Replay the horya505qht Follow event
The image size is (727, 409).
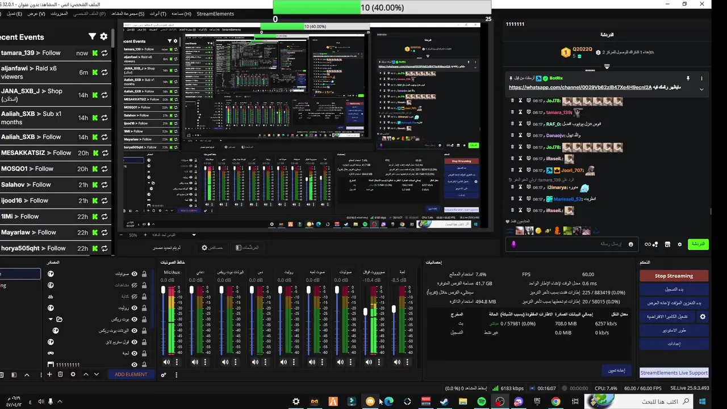pos(104,248)
